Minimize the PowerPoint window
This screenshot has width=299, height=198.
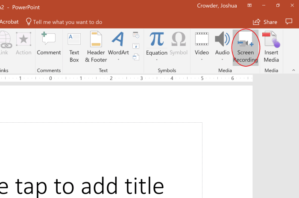(x=264, y=6)
